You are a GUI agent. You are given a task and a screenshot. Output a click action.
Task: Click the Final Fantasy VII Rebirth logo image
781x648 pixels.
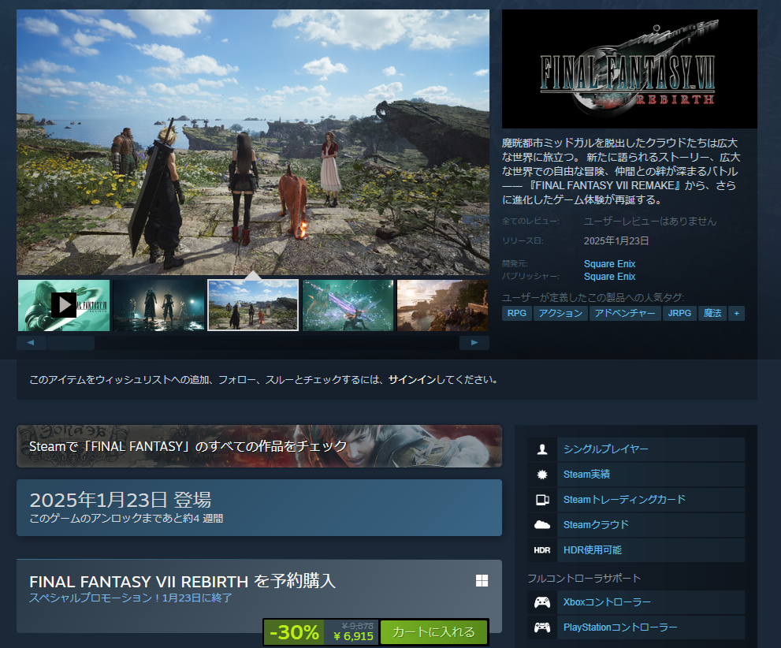(630, 69)
